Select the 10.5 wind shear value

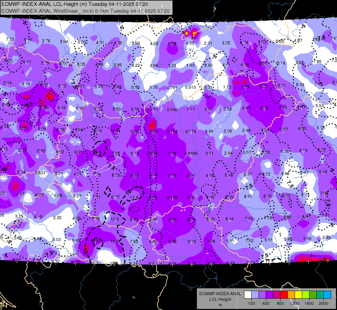(x=115, y=219)
